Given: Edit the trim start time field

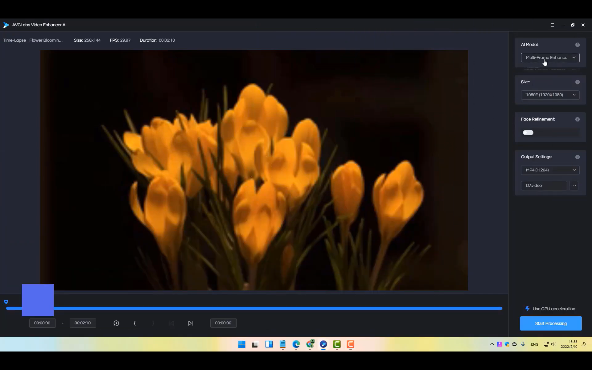Looking at the screenshot, I should coord(42,323).
